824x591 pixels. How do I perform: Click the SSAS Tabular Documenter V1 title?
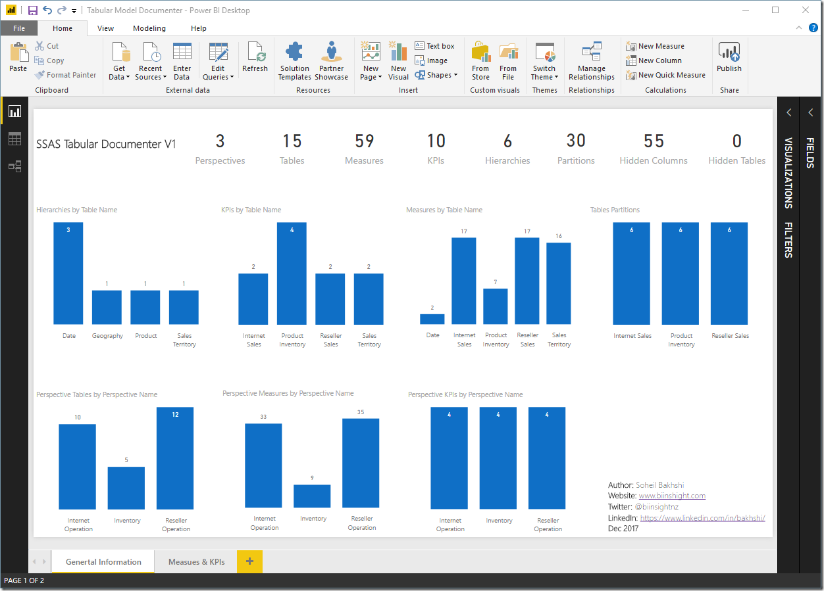(106, 144)
